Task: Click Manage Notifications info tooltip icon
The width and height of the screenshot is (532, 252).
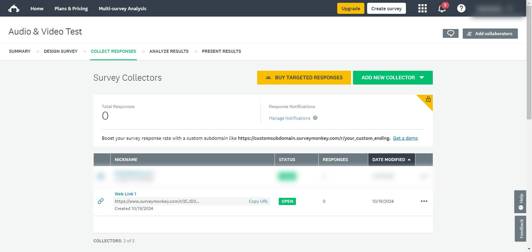Action: tap(315, 118)
